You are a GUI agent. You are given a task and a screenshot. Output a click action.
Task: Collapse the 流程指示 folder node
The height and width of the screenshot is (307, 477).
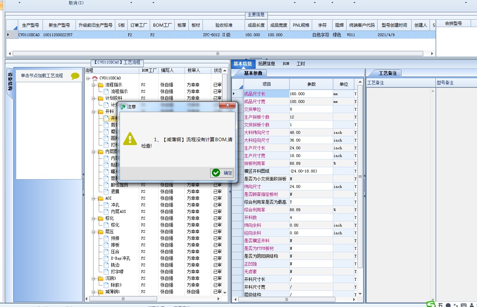[94, 85]
